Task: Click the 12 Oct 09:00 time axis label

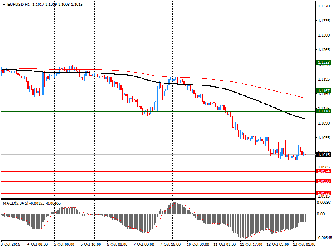Action: click(278, 244)
